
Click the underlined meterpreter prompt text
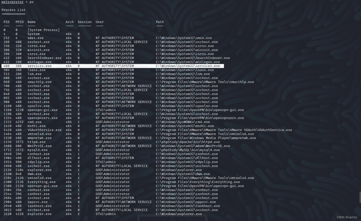13,2
